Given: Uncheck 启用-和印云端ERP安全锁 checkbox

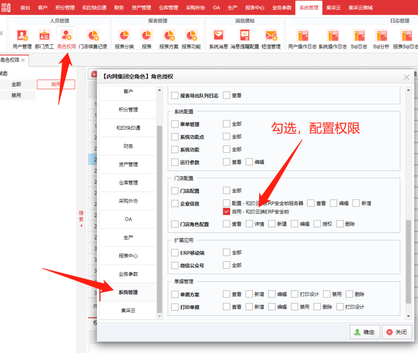Looking at the screenshot, I should pos(226,212).
